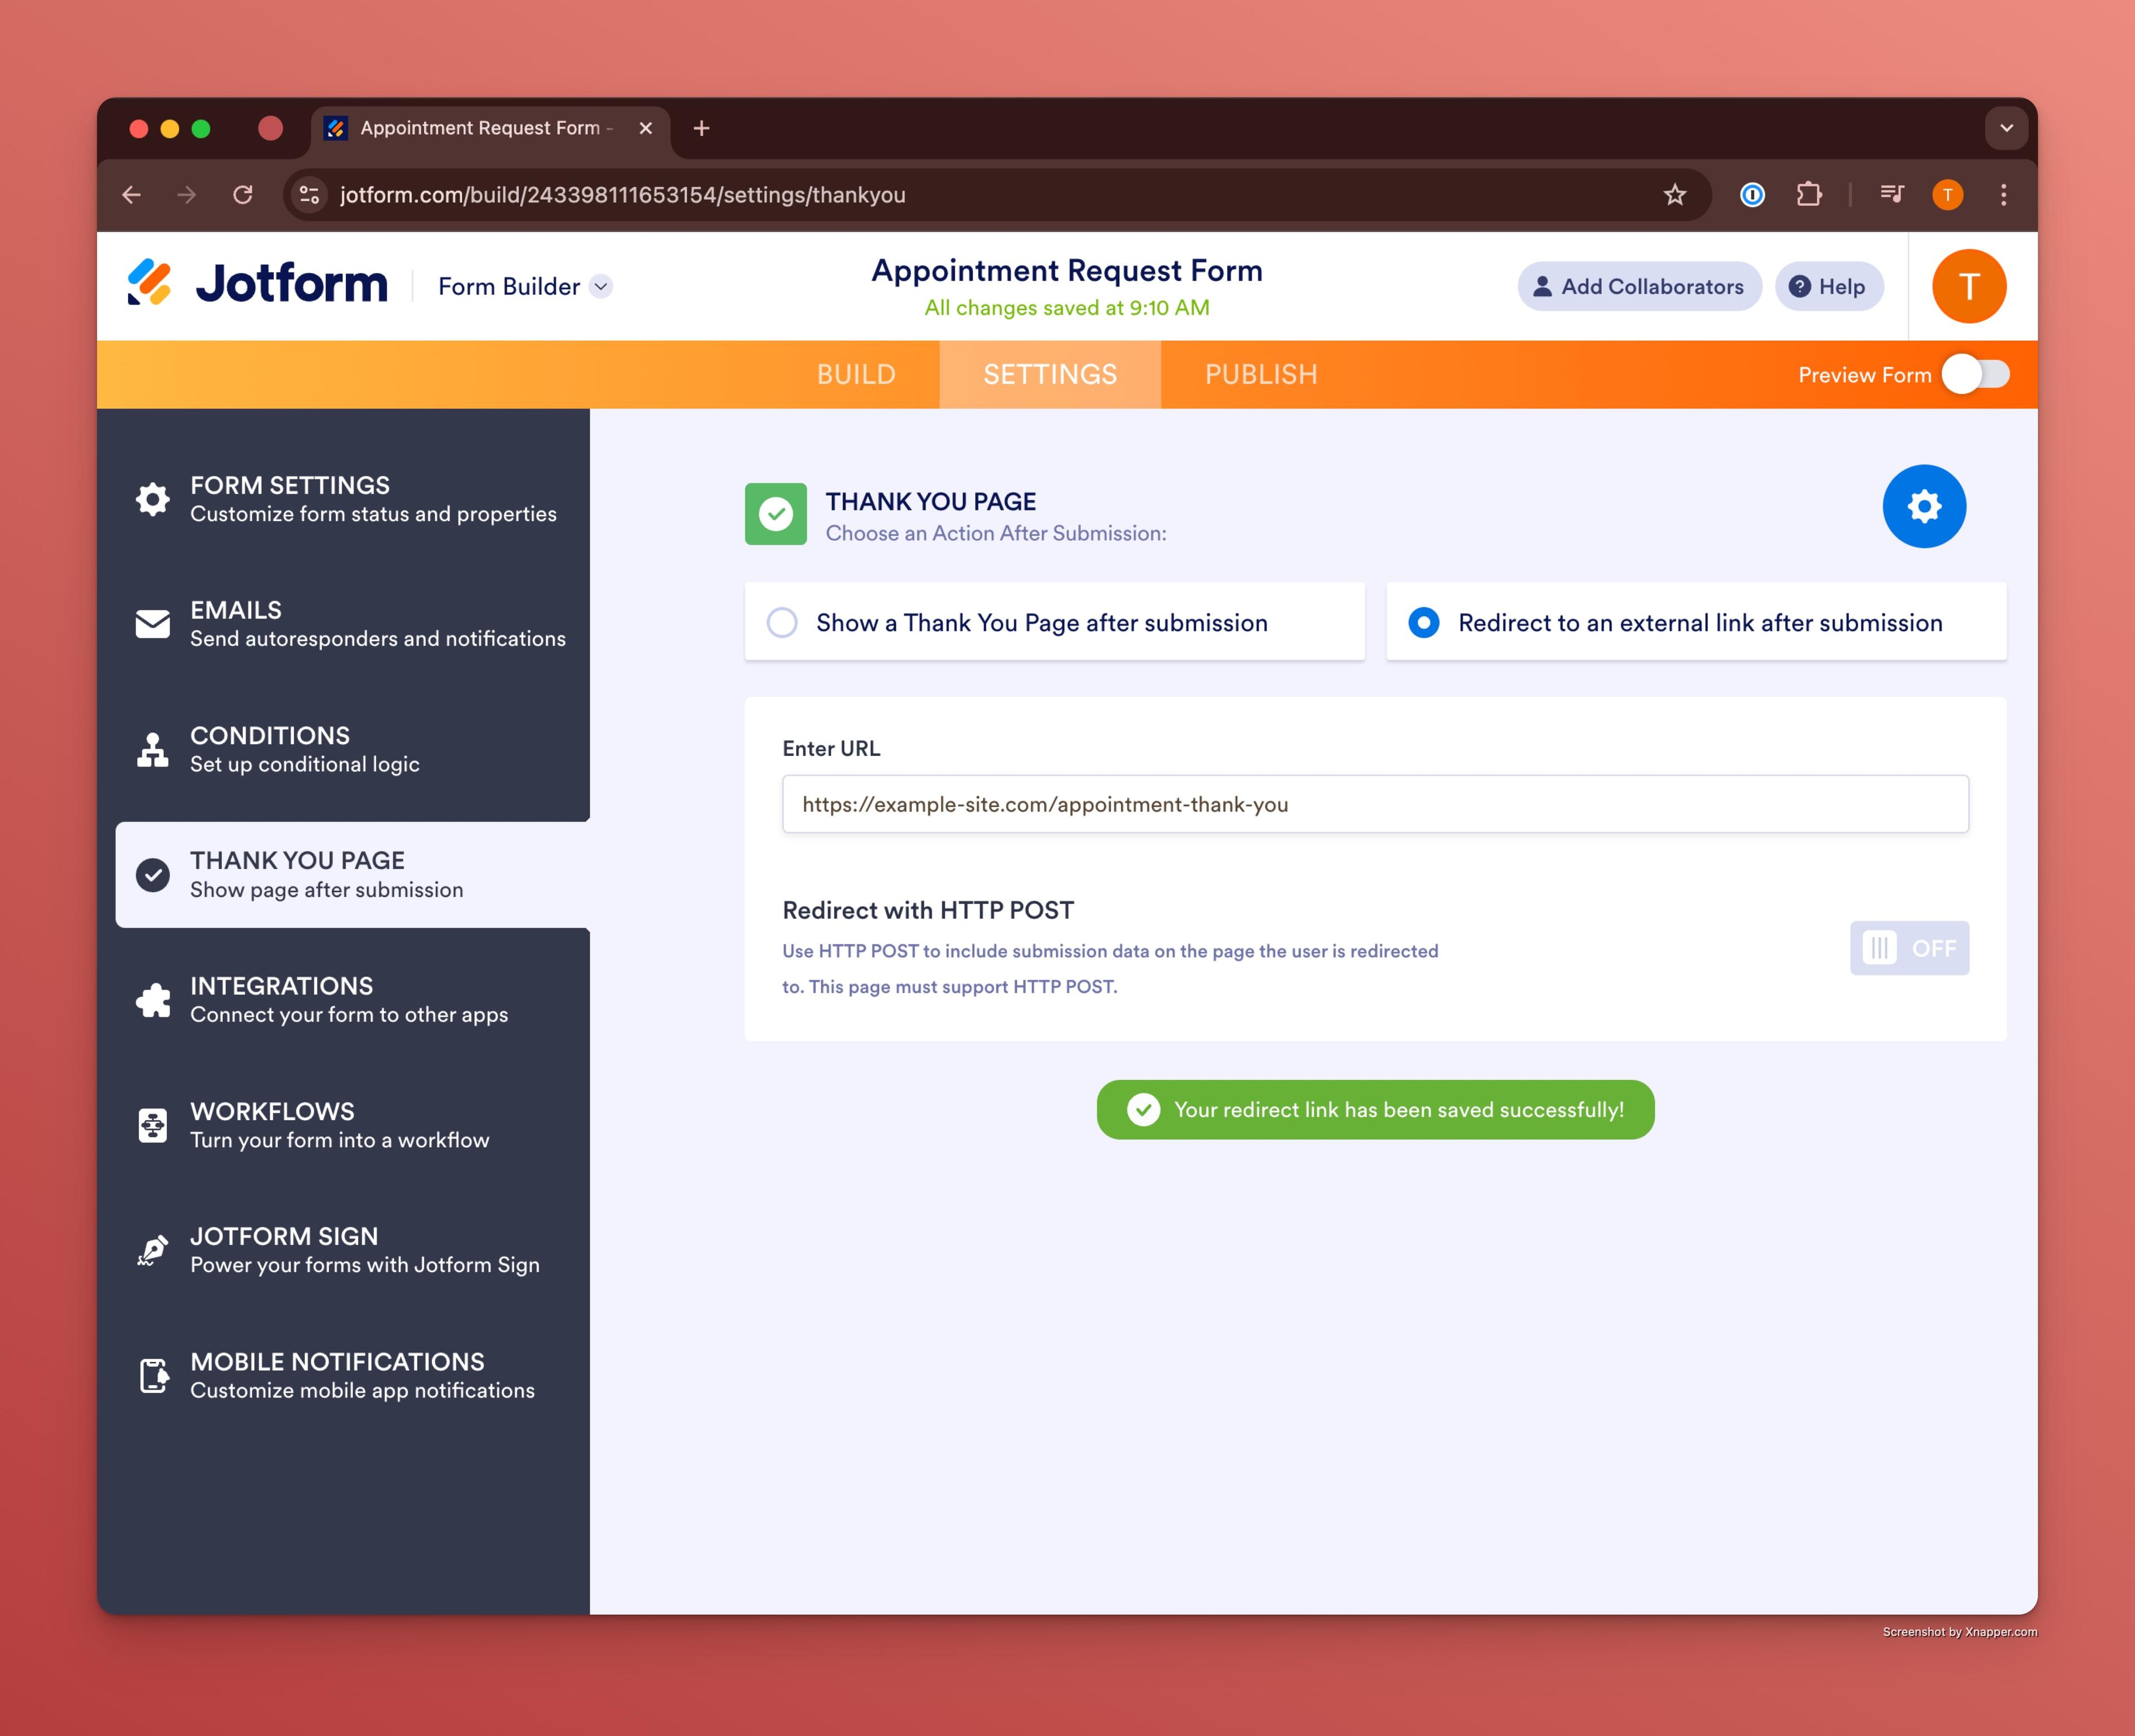This screenshot has width=2135, height=1736.
Task: Switch to the BUILD tab
Action: click(856, 374)
